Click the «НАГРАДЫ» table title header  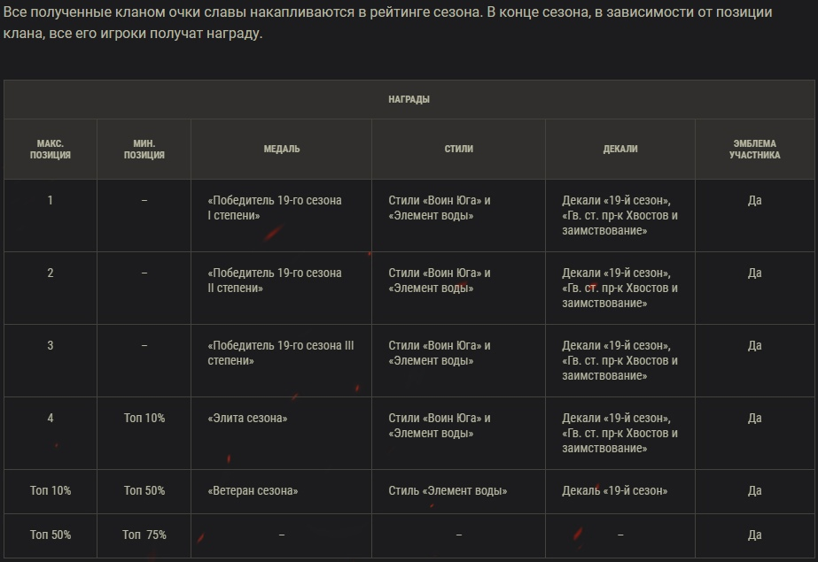coord(409,99)
